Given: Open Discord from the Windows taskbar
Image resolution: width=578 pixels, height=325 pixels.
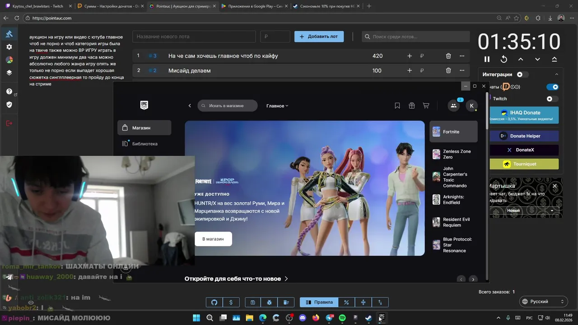Looking at the screenshot, I should pyautogui.click(x=303, y=318).
